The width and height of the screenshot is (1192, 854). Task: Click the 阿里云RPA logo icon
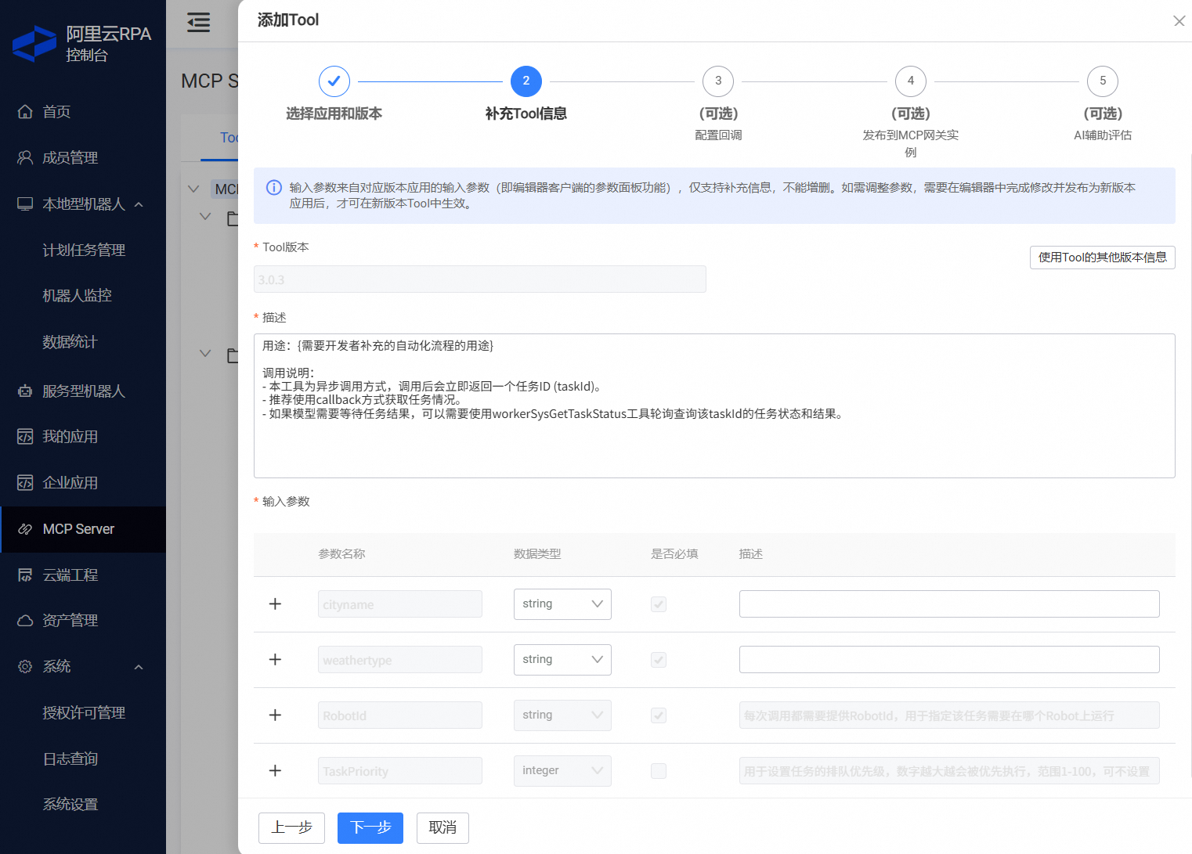click(x=34, y=44)
